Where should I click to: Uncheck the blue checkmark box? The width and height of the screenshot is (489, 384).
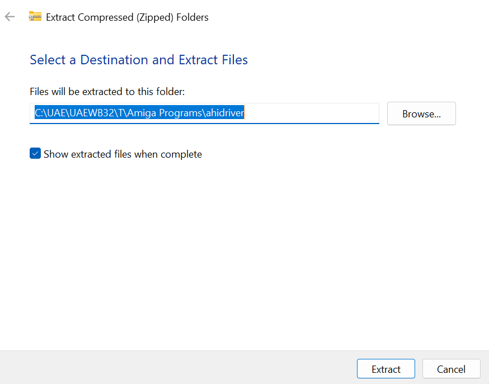(35, 154)
